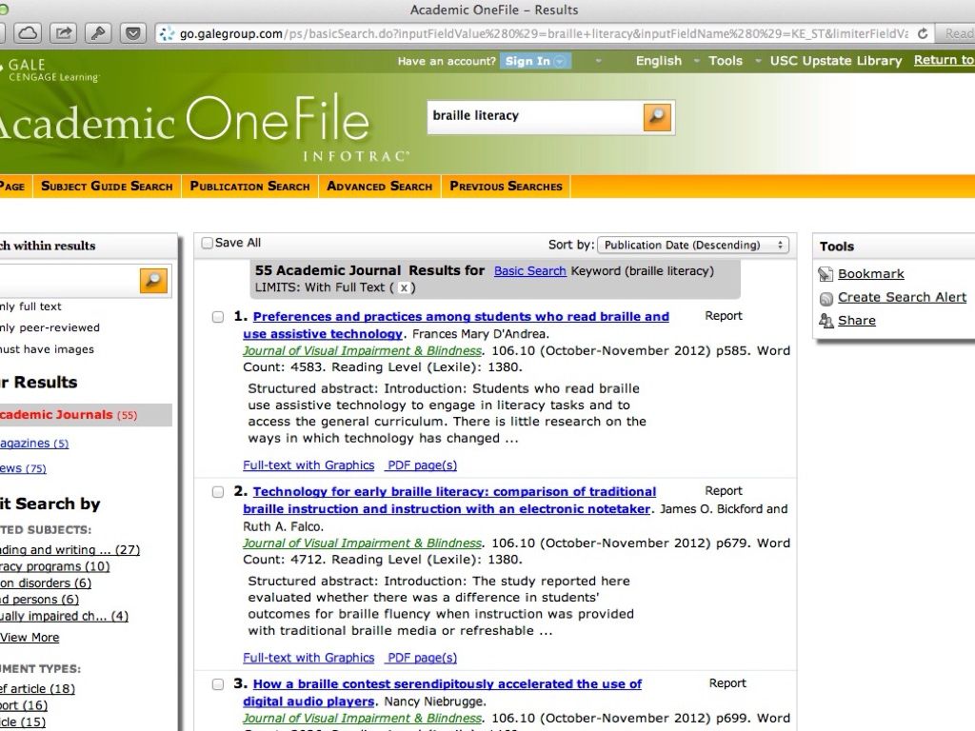This screenshot has width=975, height=731.
Task: Click the Bookmark icon in Tools panel
Action: [826, 274]
